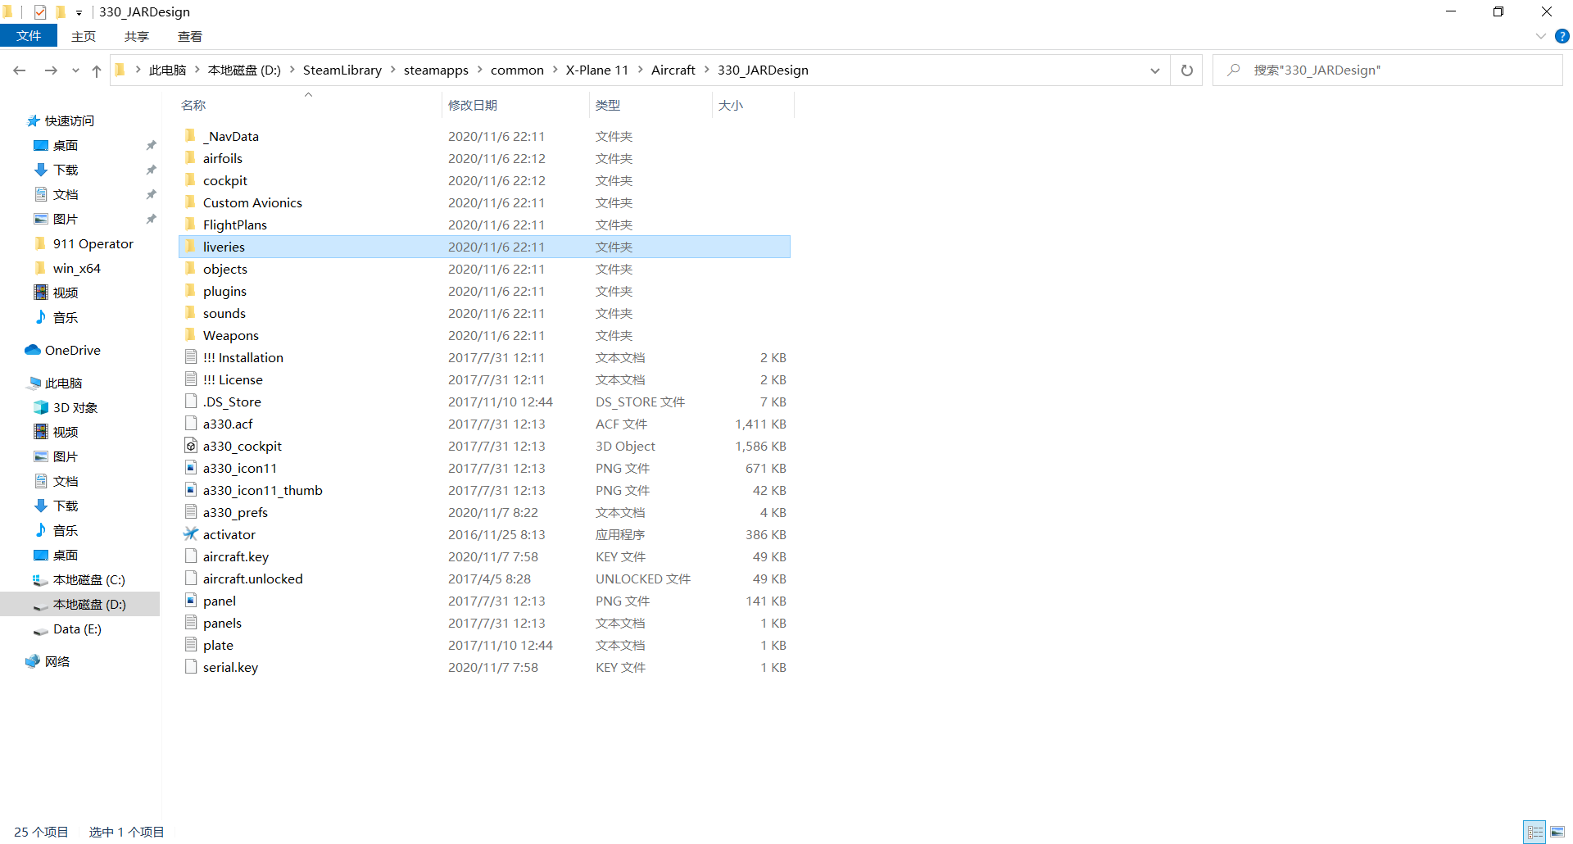Open win_x64 in the sidebar
This screenshot has width=1573, height=844.
(x=76, y=269)
